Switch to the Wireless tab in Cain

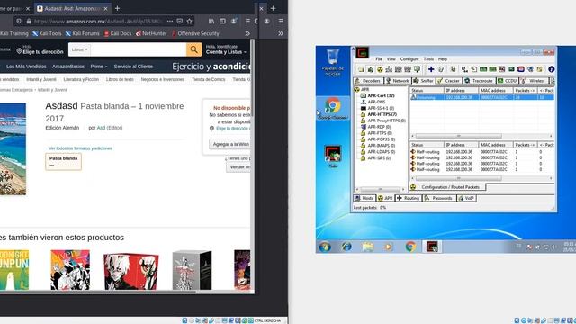click(534, 80)
